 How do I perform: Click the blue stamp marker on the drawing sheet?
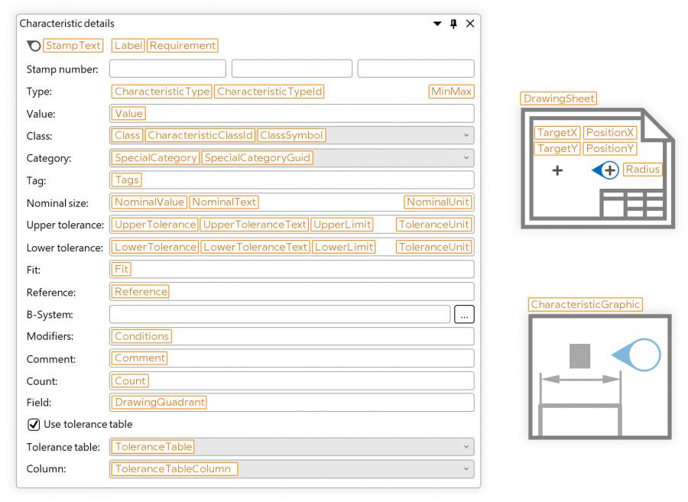coord(605,170)
